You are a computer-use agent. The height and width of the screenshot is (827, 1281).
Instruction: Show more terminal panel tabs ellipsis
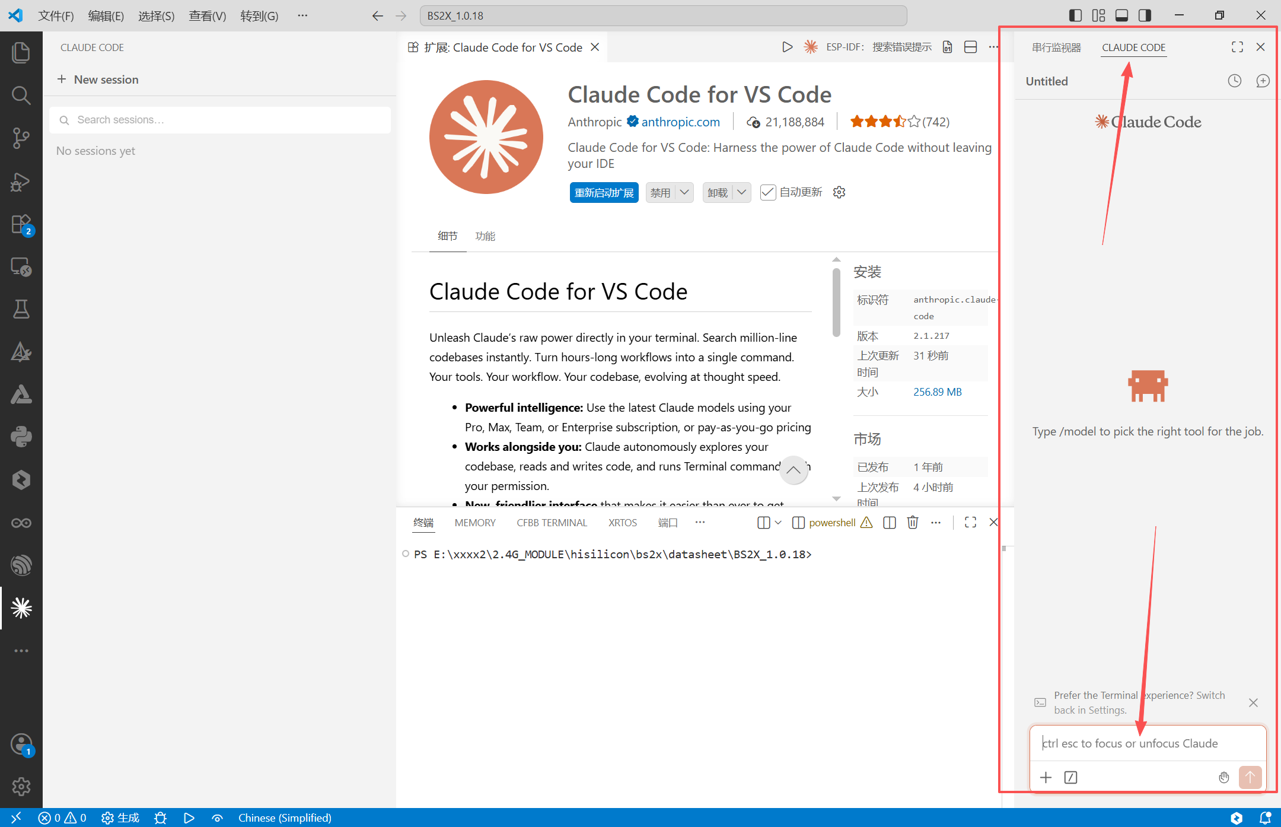[x=700, y=522]
